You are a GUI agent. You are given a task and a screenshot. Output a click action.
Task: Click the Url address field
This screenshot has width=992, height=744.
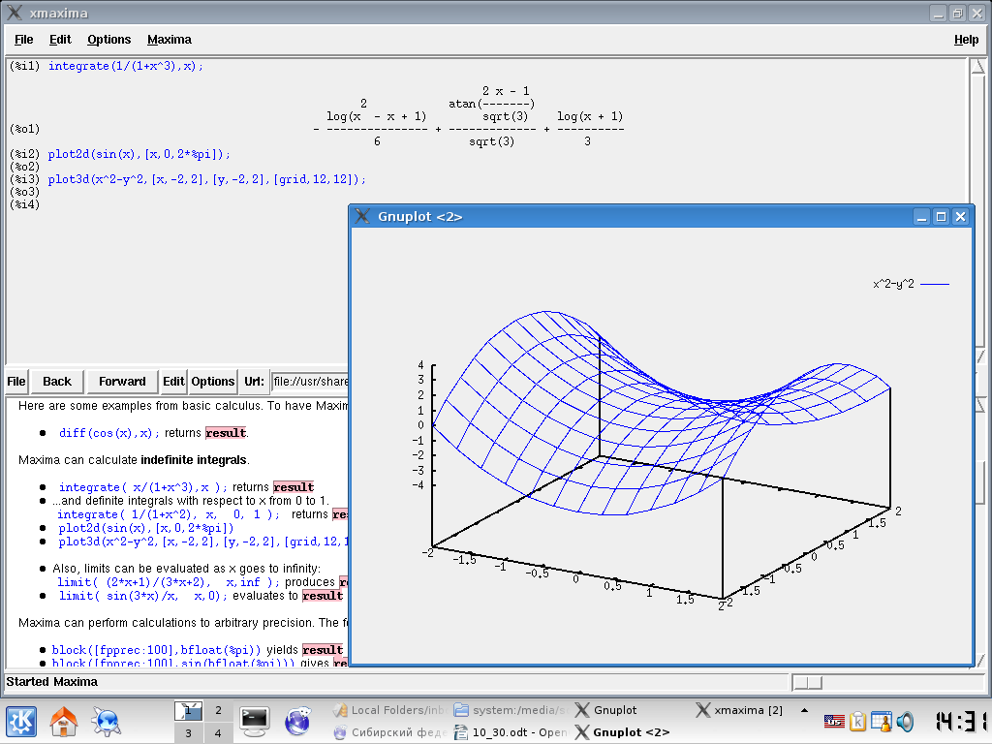[310, 382]
